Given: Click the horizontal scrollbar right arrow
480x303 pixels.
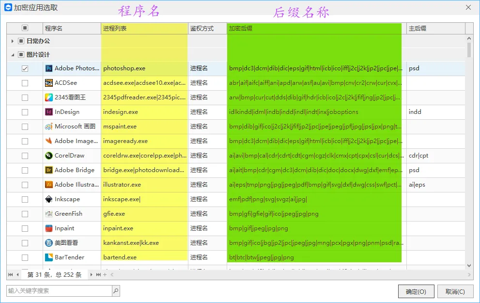Looking at the screenshot, I should [x=469, y=275].
